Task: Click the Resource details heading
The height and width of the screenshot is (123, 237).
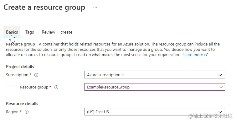Action: point(22,104)
